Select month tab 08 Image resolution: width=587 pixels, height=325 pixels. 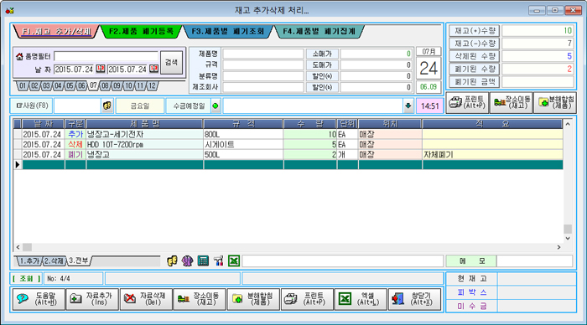105,86
